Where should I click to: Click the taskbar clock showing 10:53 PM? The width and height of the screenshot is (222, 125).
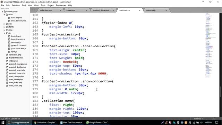point(208,123)
